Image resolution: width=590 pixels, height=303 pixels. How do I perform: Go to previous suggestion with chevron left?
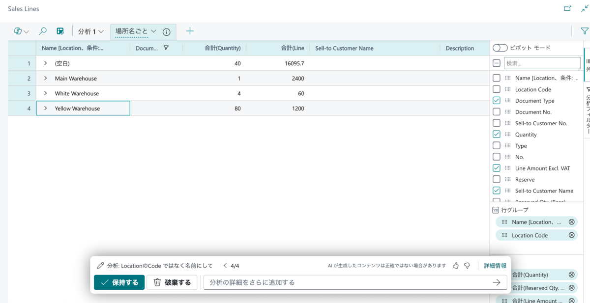coord(225,266)
